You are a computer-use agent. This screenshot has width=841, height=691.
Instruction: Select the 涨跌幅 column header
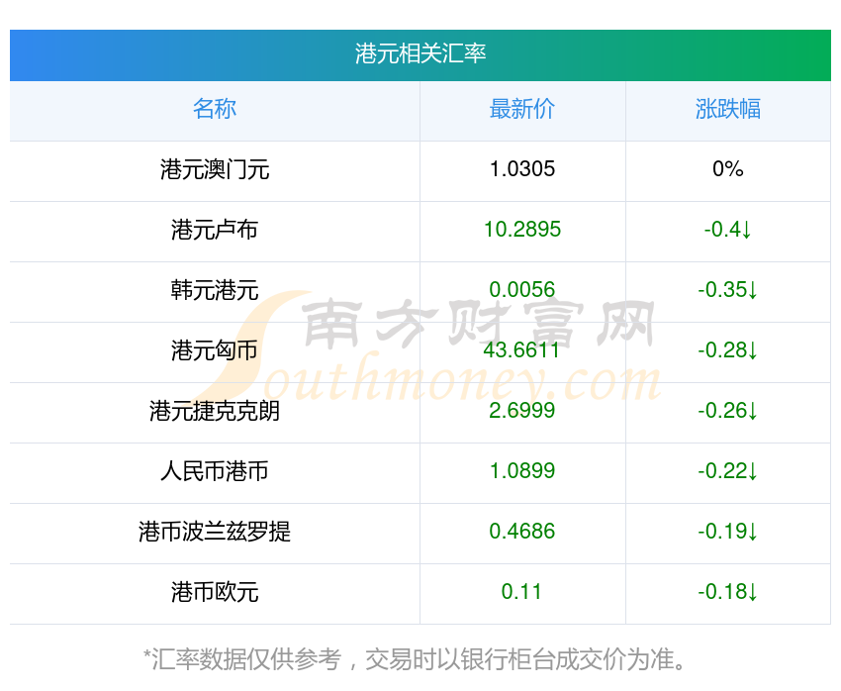[728, 109]
